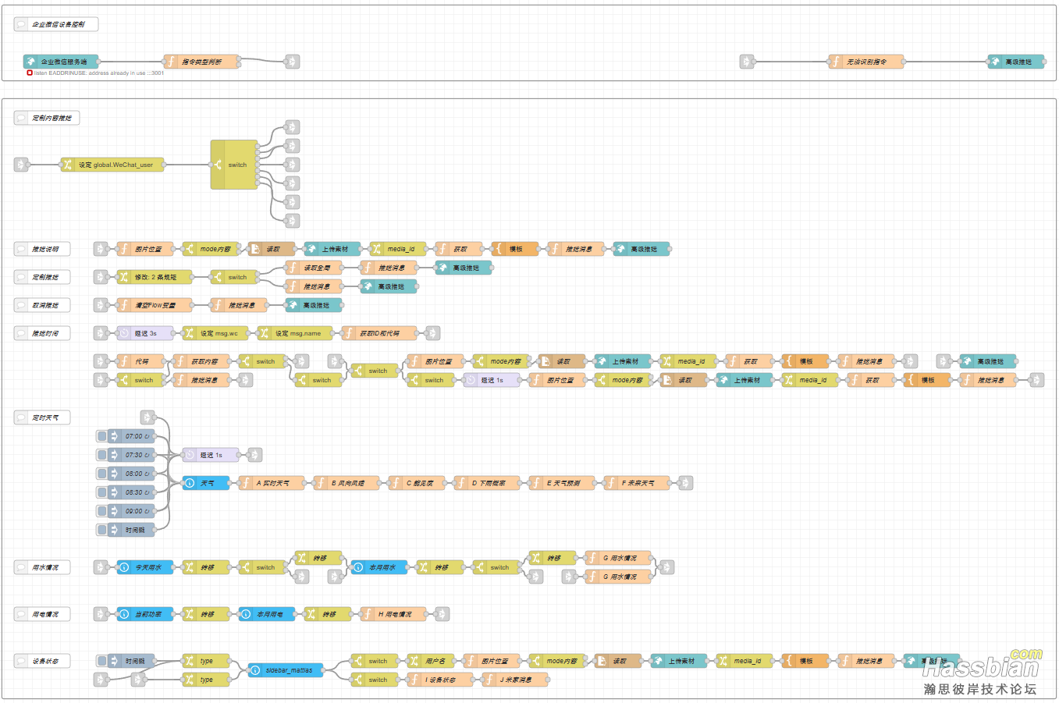Click the link-out node after F 未来天气
The image size is (1059, 703).
(686, 483)
